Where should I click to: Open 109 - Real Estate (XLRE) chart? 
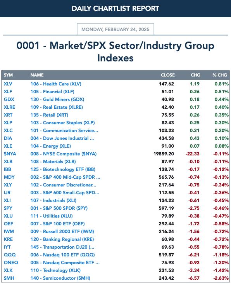point(57,107)
